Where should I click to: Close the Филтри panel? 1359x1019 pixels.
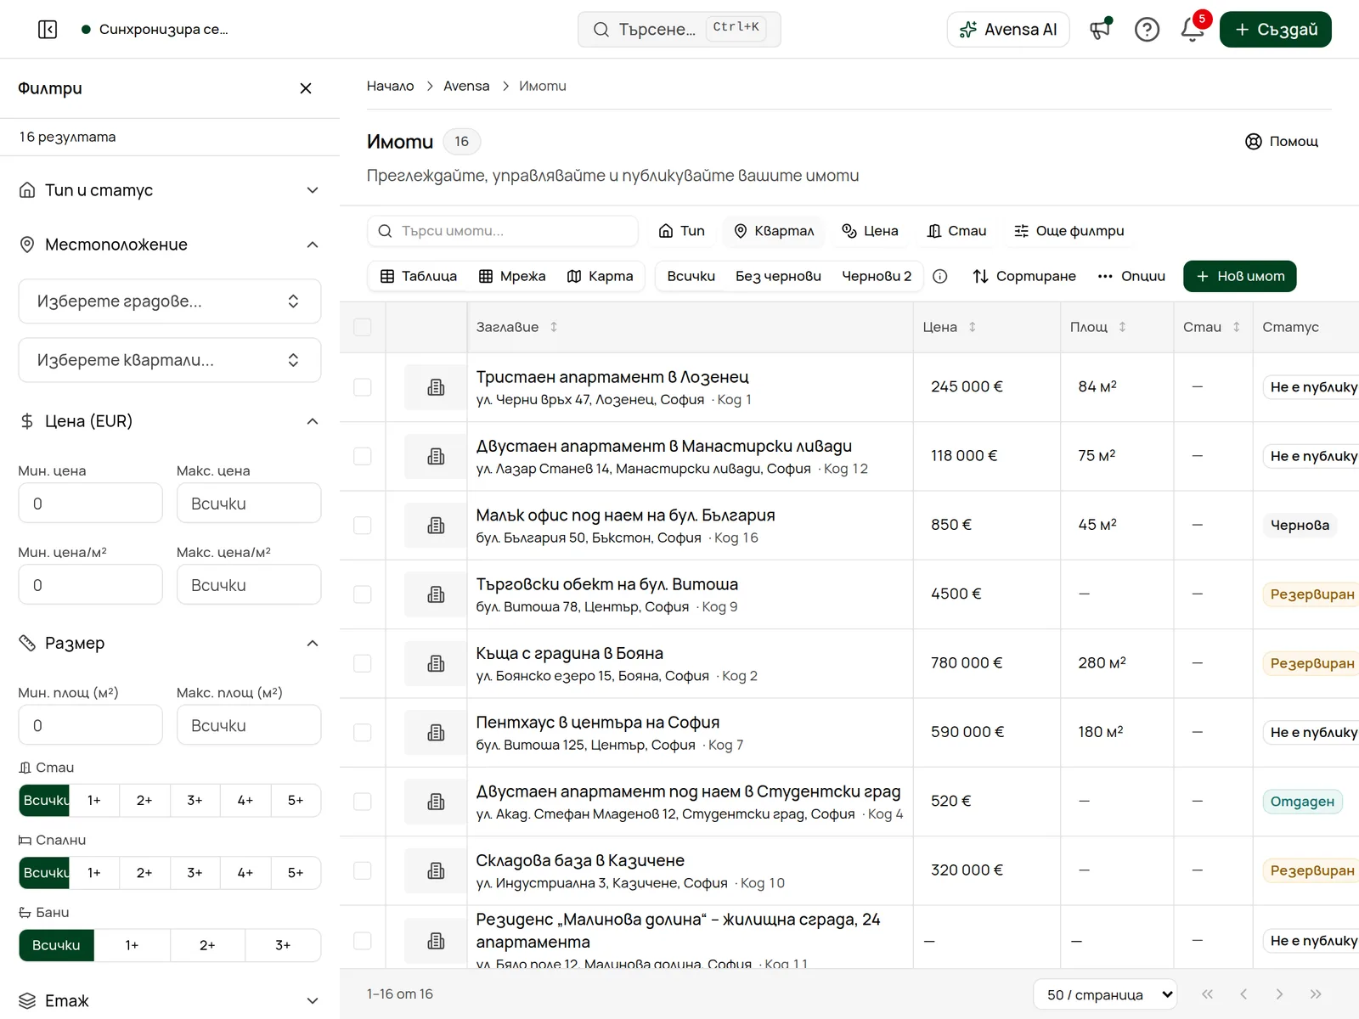306,88
